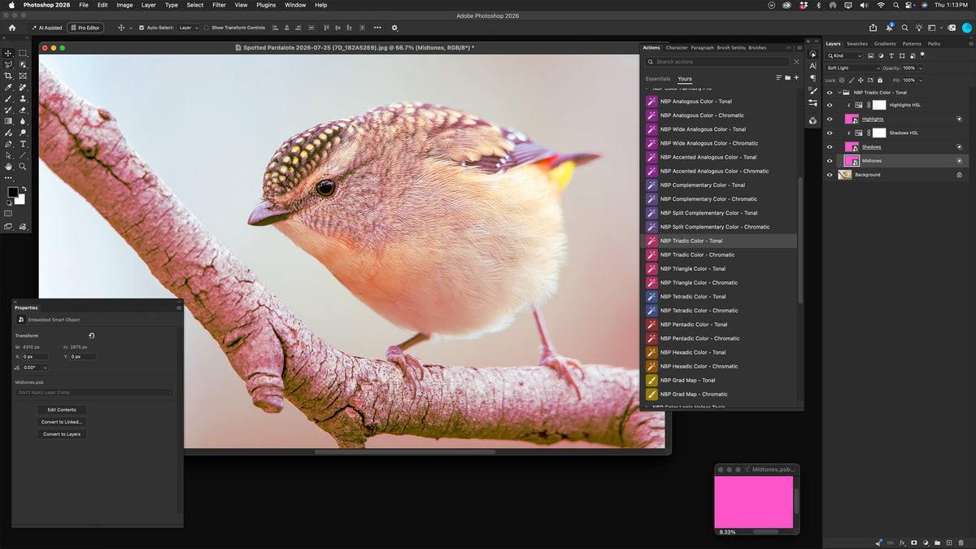This screenshot has height=549, width=976.
Task: Select the Crop tool
Action: coord(8,76)
